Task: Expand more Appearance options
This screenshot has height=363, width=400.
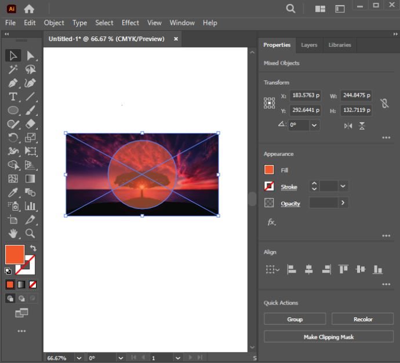Action: coord(386,236)
